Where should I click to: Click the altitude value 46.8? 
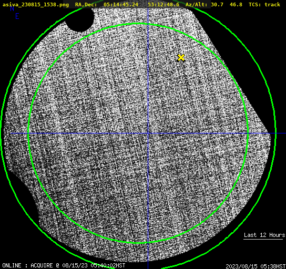pos(236,4)
